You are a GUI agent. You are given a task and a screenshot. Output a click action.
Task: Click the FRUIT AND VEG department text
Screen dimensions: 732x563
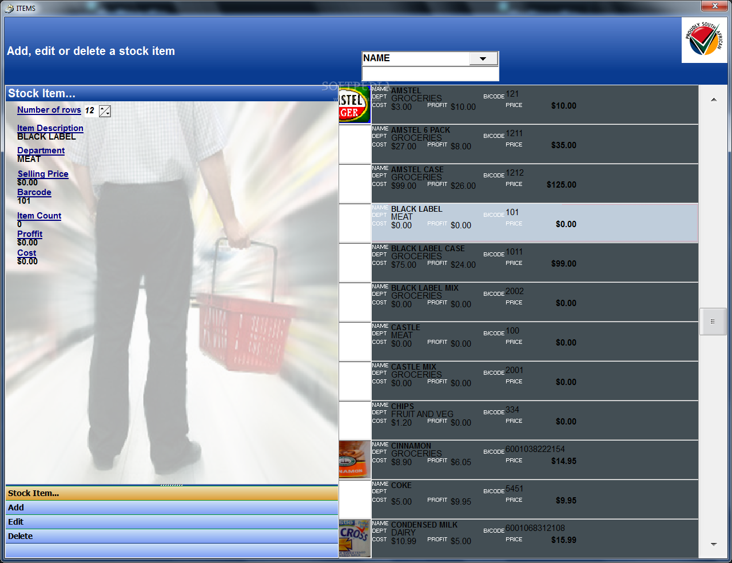pos(422,414)
